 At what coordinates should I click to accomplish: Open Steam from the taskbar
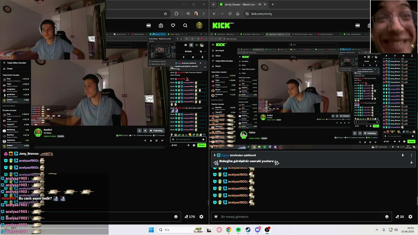pyautogui.click(x=248, y=230)
